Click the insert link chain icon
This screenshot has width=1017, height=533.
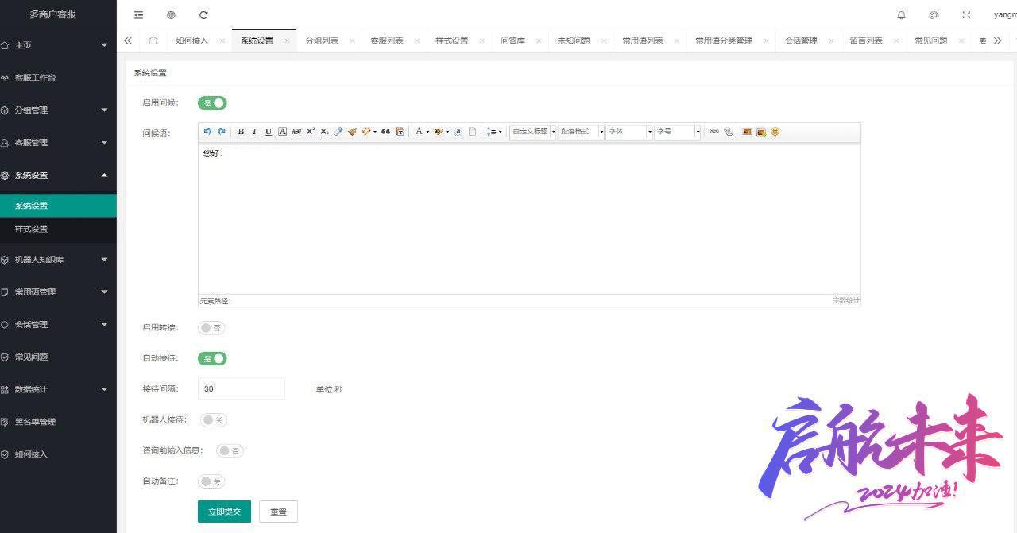click(x=713, y=132)
